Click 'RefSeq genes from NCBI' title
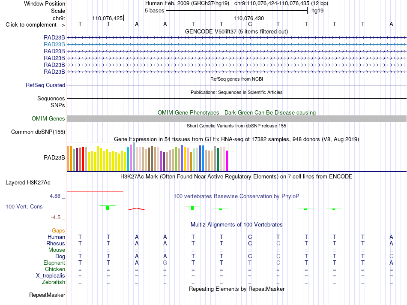The height and width of the screenshot is (305, 407). (236, 79)
